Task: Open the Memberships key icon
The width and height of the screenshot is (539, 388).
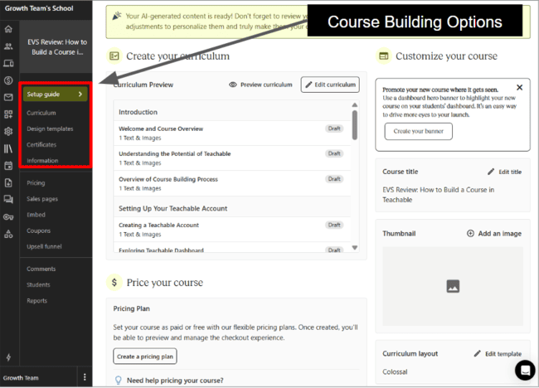Action: pos(8,217)
